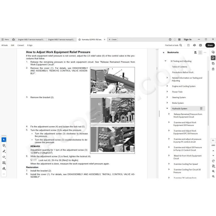Click the Save file icon

[x=189, y=45]
